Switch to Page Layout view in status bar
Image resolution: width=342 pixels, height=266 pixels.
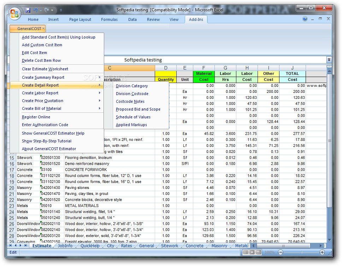[x=252, y=252]
